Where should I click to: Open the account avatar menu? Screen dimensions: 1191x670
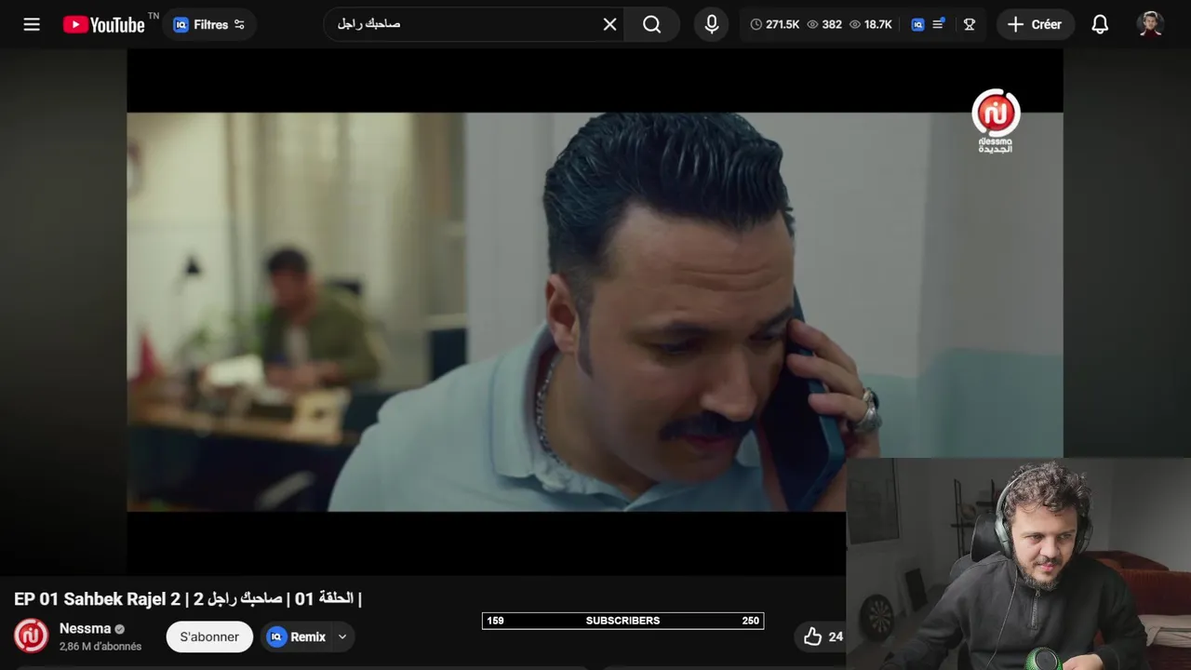(x=1151, y=24)
